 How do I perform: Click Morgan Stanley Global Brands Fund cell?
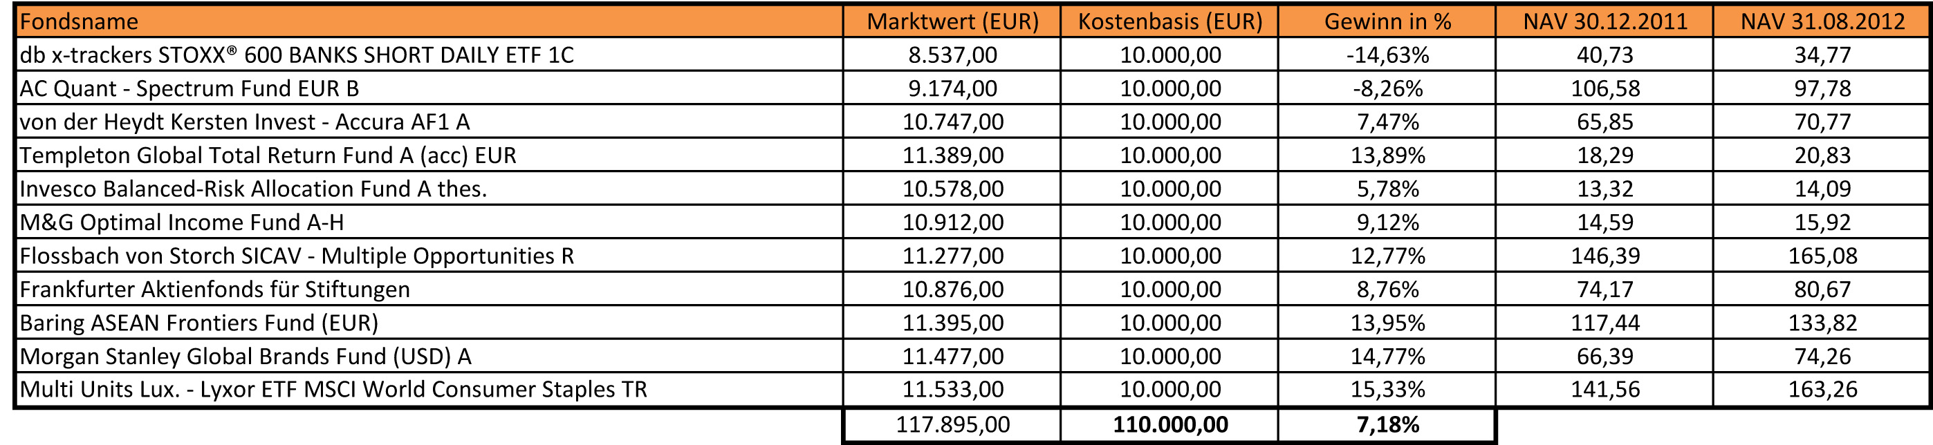pyautogui.click(x=246, y=356)
